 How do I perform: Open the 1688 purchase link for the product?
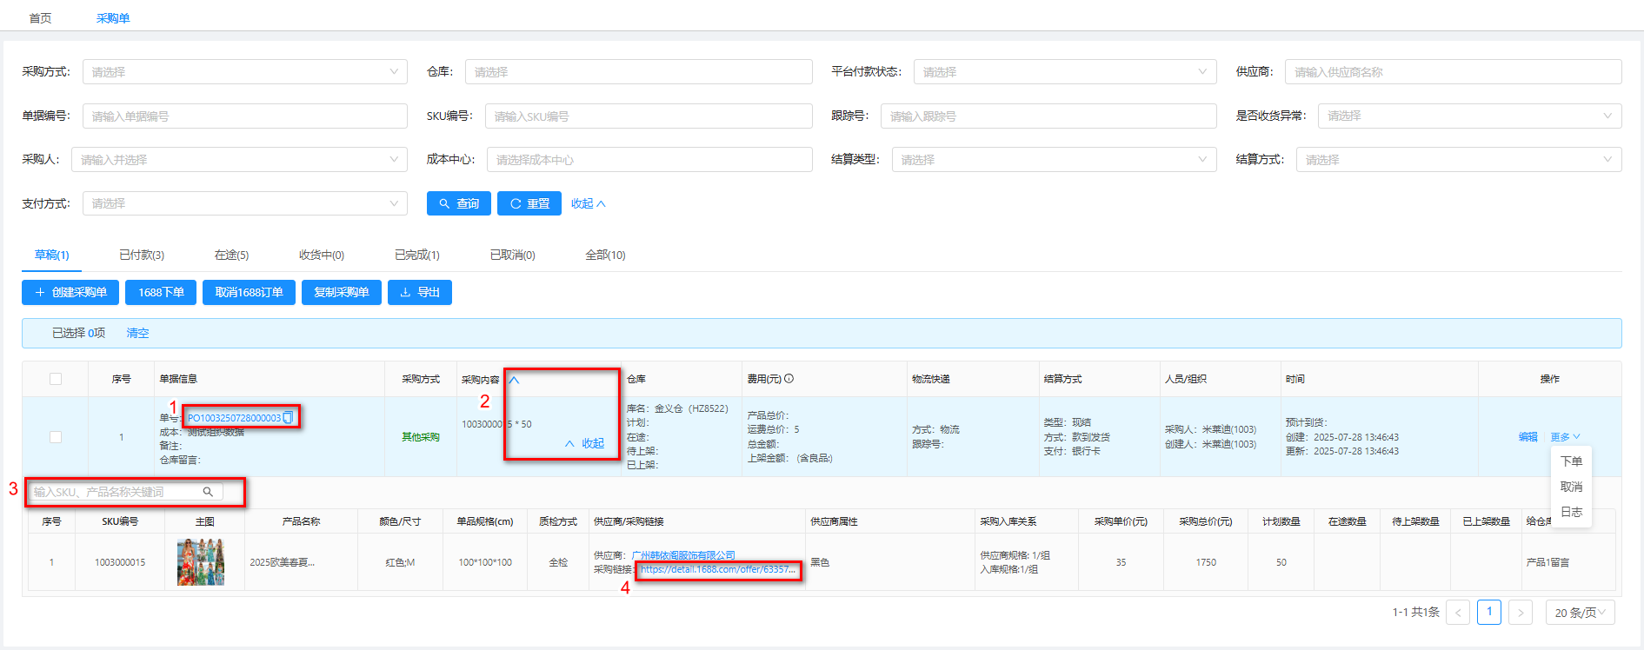[x=717, y=569]
